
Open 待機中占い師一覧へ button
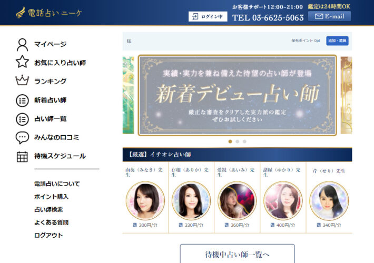(238, 254)
